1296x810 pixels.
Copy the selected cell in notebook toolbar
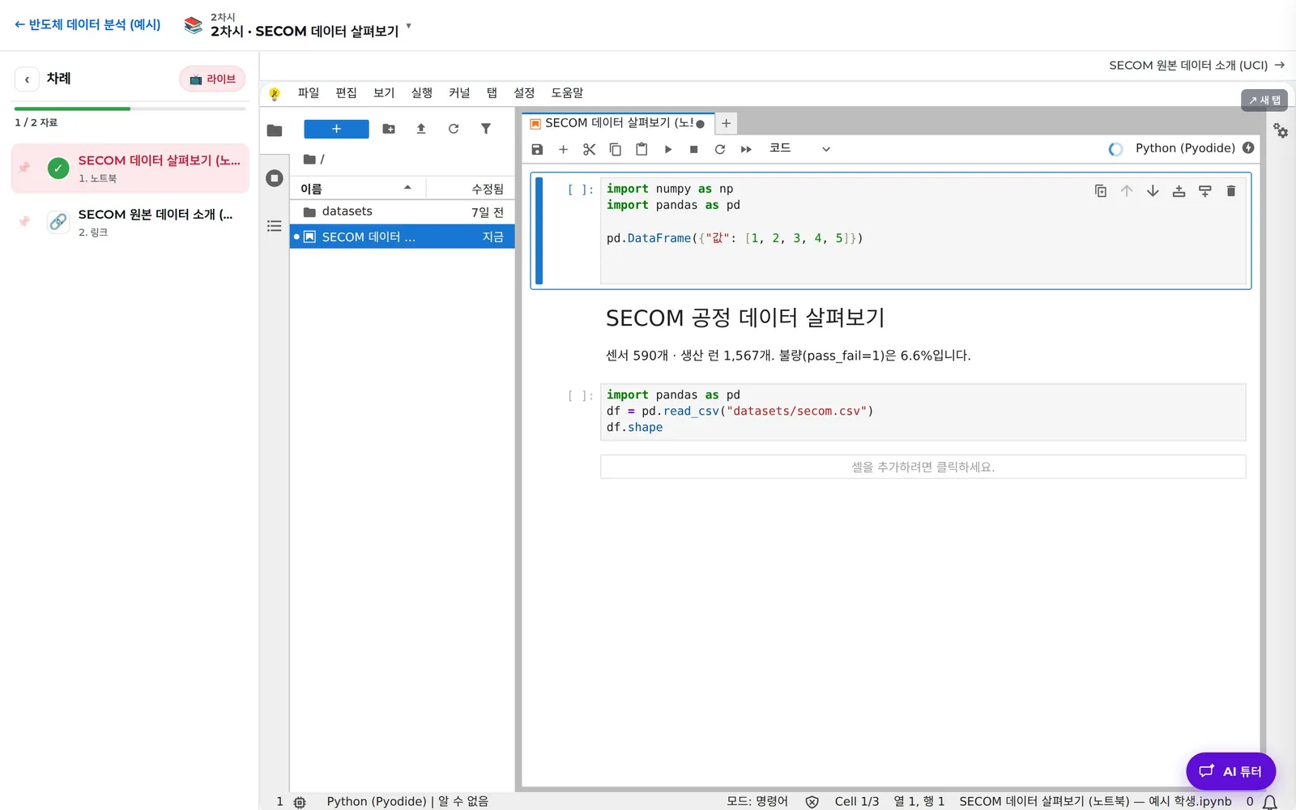[x=616, y=149]
